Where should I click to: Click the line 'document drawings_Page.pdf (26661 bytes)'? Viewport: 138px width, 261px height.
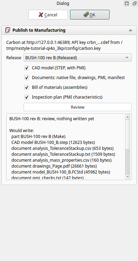pos(54,166)
